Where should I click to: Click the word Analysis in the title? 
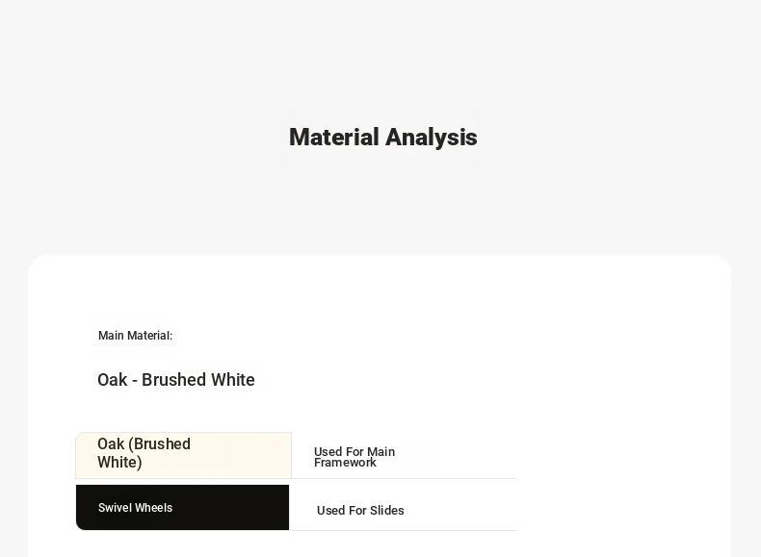(432, 138)
